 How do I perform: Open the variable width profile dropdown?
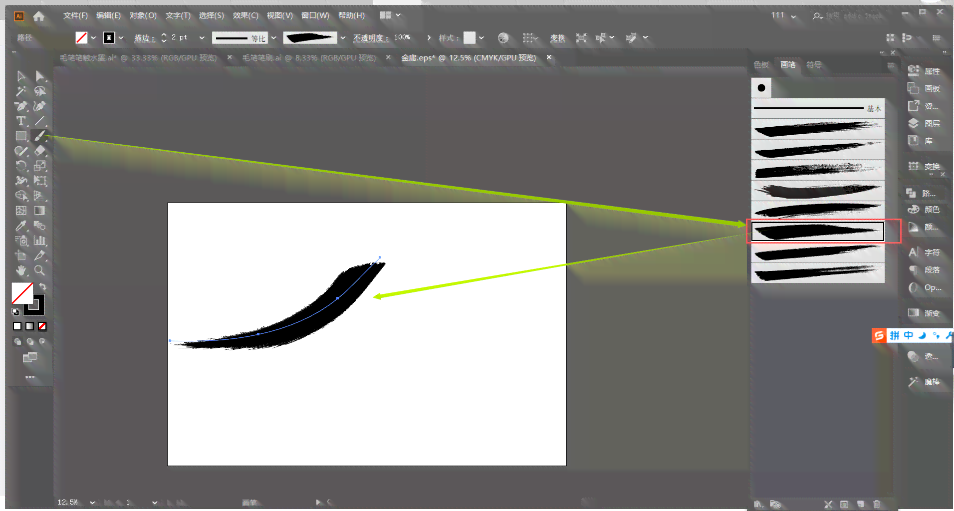(x=274, y=38)
